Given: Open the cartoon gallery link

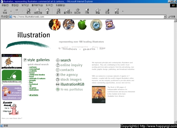Looking at the screenshot, I should 33,67.
